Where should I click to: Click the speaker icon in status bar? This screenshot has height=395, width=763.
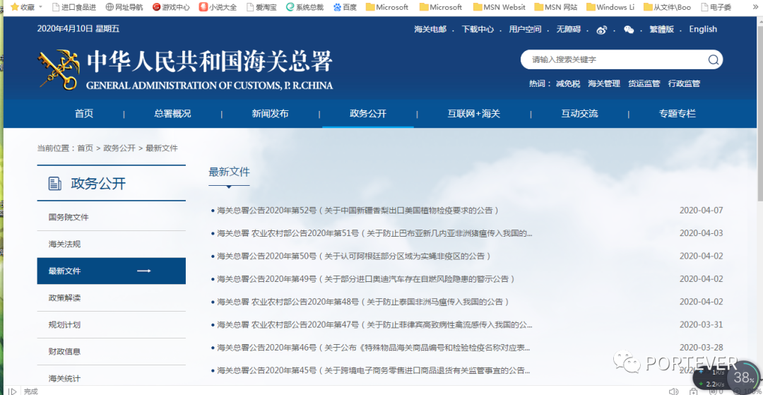point(674,391)
